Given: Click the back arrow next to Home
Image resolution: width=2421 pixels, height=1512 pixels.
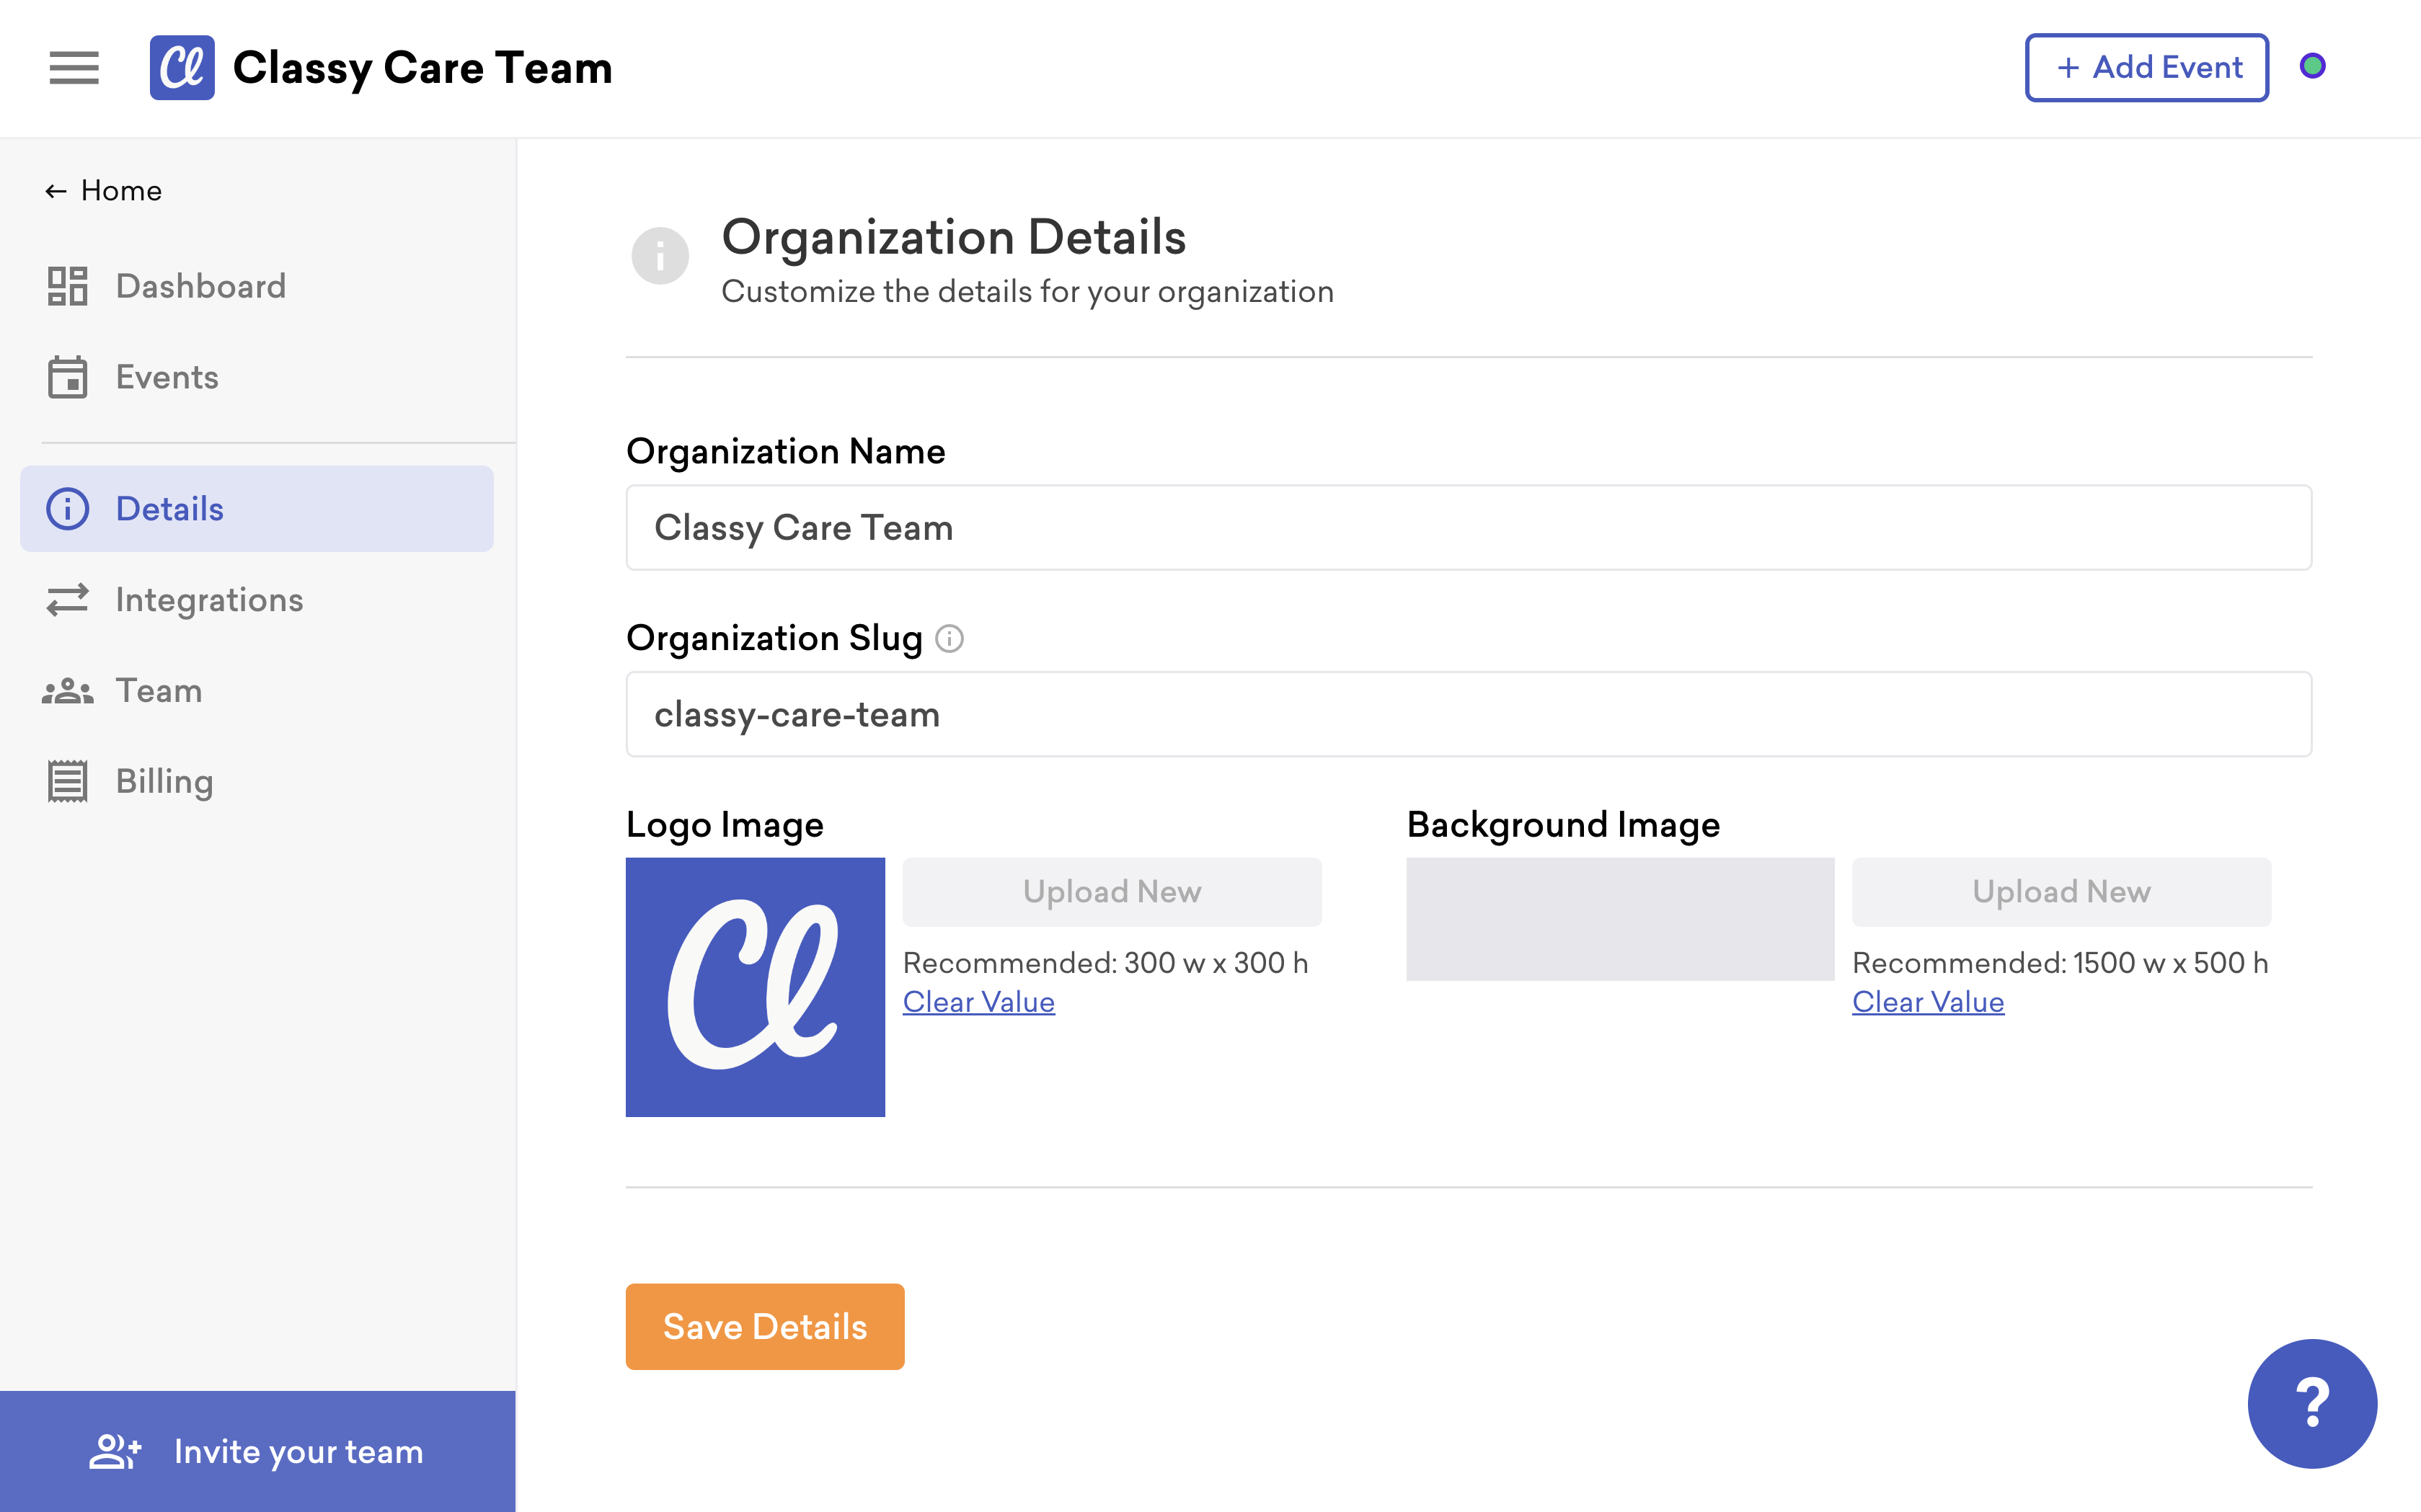Looking at the screenshot, I should (56, 191).
